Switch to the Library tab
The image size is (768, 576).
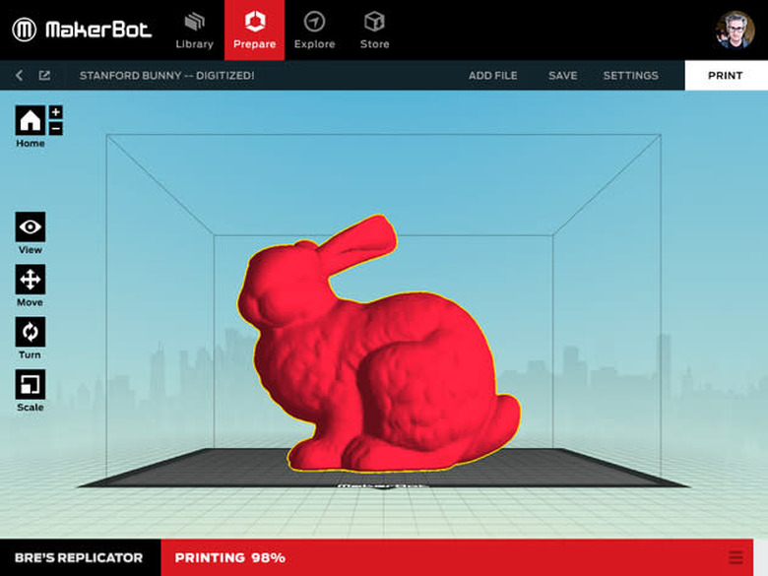coord(194,30)
